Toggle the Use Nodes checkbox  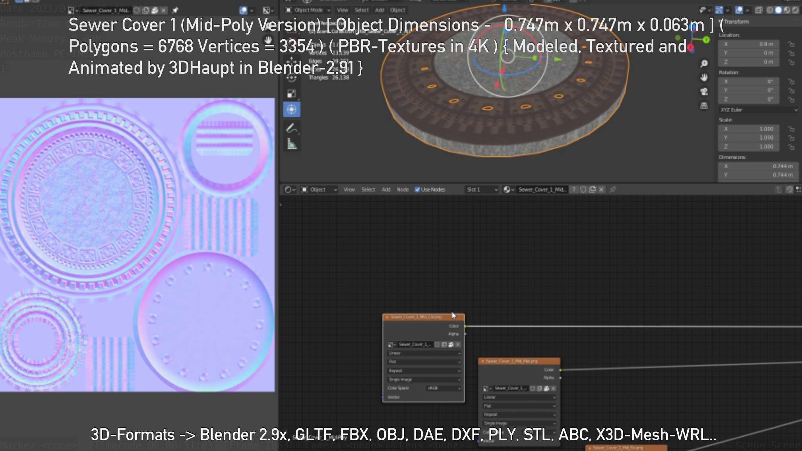(x=417, y=190)
